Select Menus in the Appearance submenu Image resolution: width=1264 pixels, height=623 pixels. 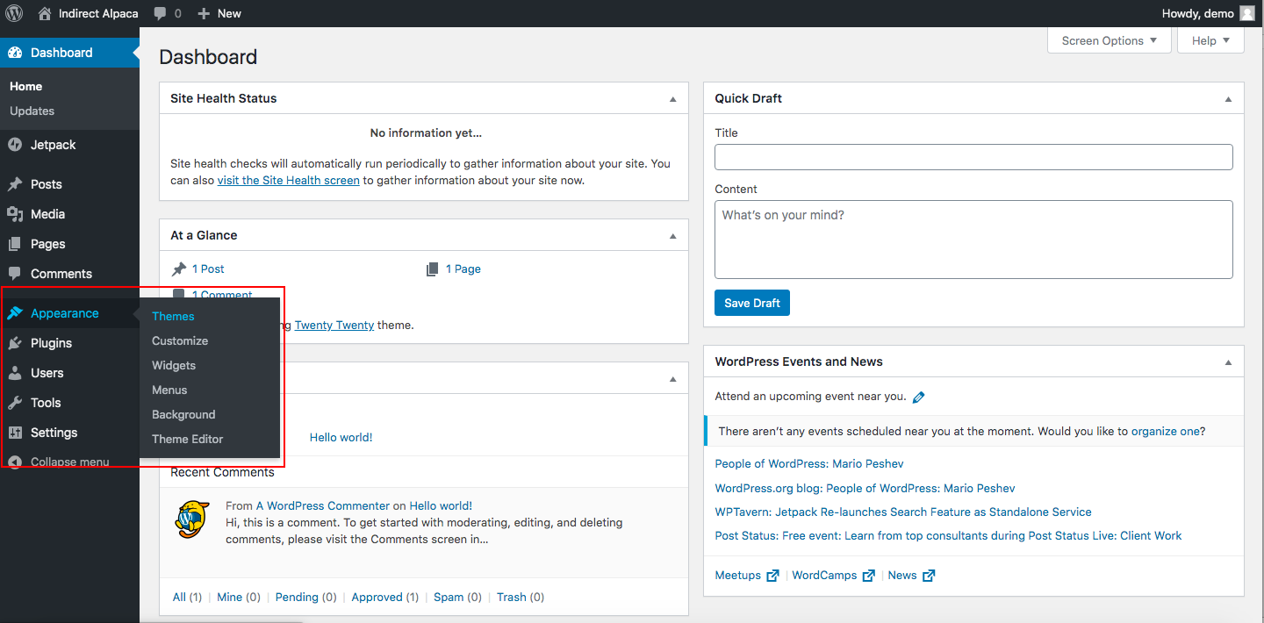coord(169,390)
